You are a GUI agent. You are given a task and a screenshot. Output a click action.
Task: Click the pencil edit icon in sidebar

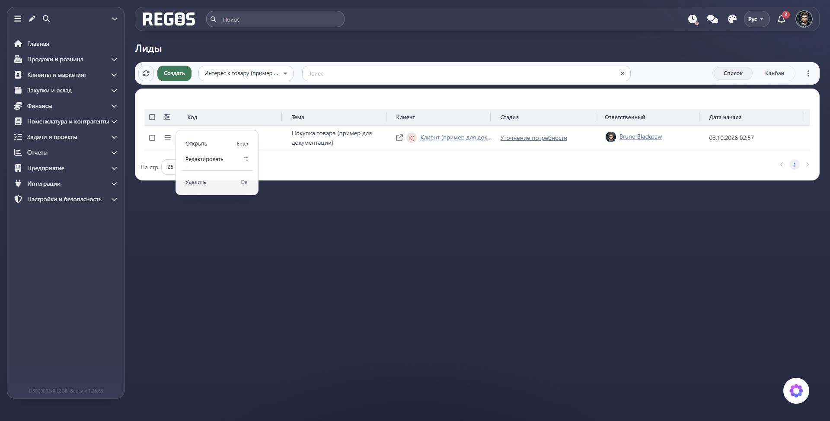coord(32,19)
